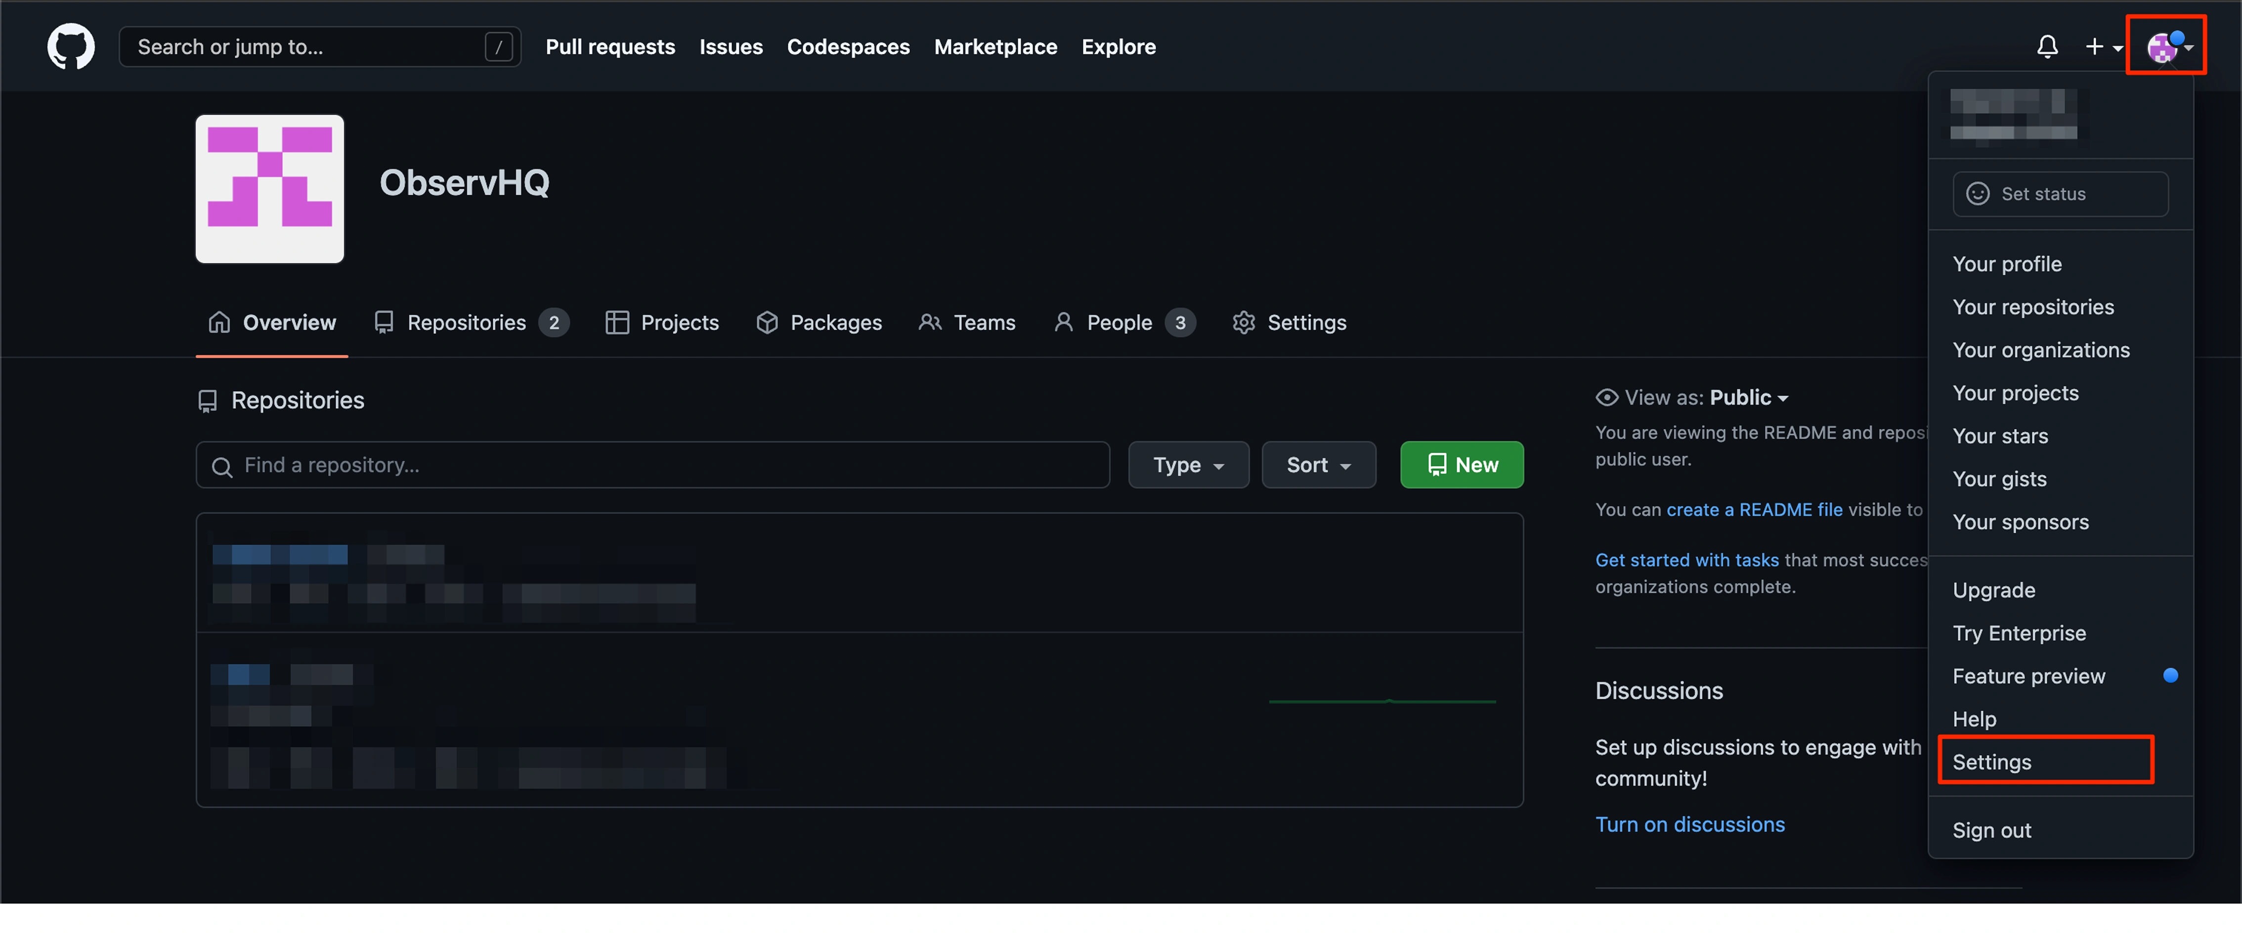Screen dimensions: 2242x934
Task: Open create a README file link
Action: 1754,509
